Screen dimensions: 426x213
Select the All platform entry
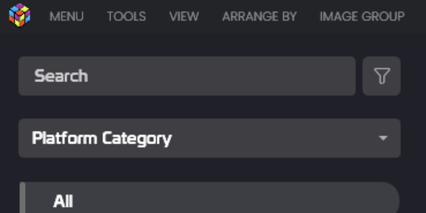click(x=210, y=200)
